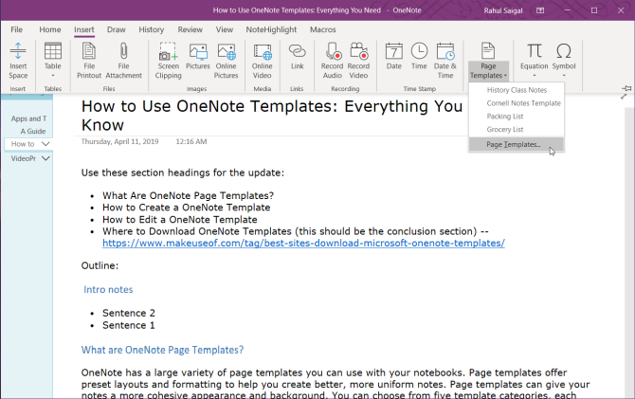Screen dimensions: 635x399
Task: Switch to the View tab
Action: [225, 29]
